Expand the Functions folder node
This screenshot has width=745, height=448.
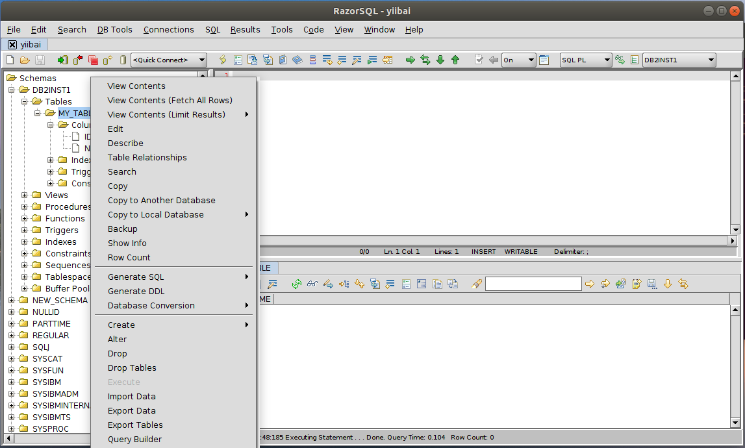point(24,219)
